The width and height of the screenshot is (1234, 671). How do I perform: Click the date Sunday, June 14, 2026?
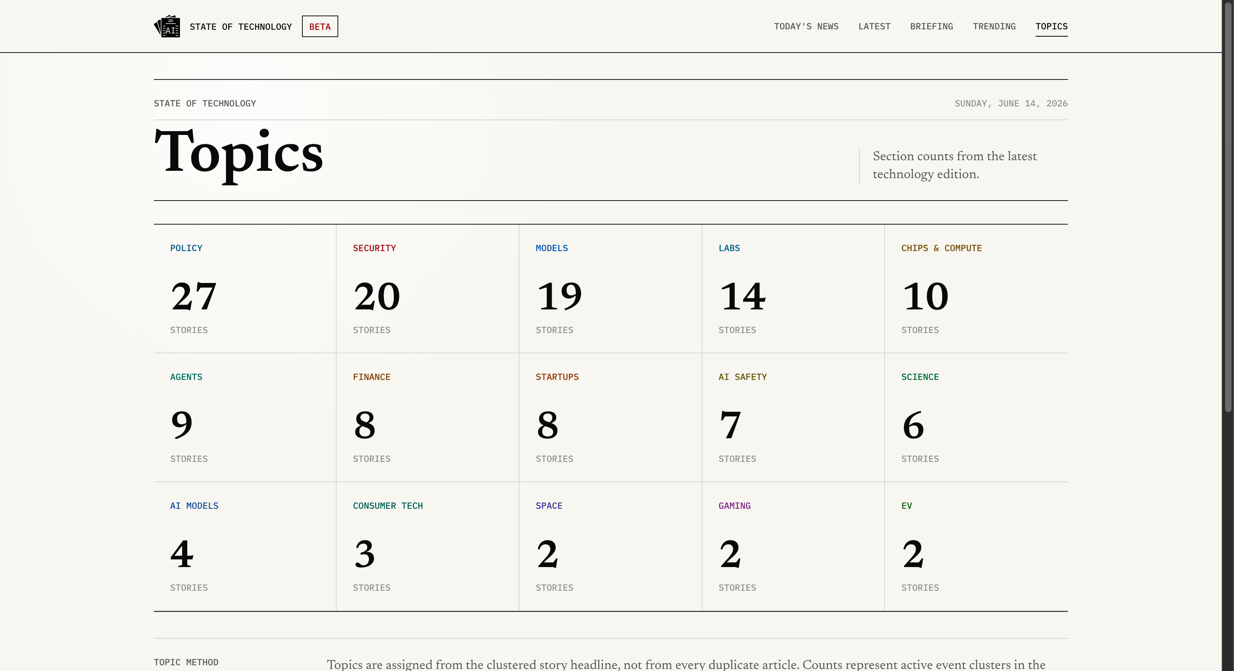(x=1011, y=104)
